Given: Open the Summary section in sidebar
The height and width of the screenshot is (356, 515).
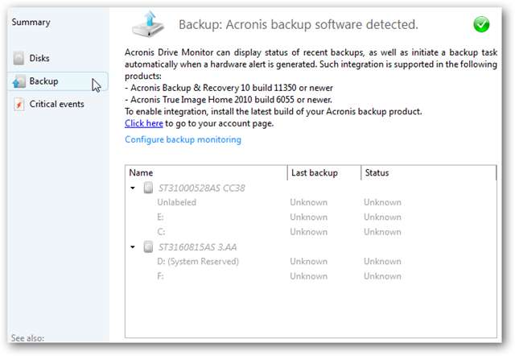Looking at the screenshot, I should point(30,22).
